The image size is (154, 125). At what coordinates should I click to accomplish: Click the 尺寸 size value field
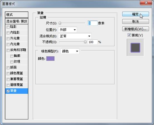tap(92, 23)
